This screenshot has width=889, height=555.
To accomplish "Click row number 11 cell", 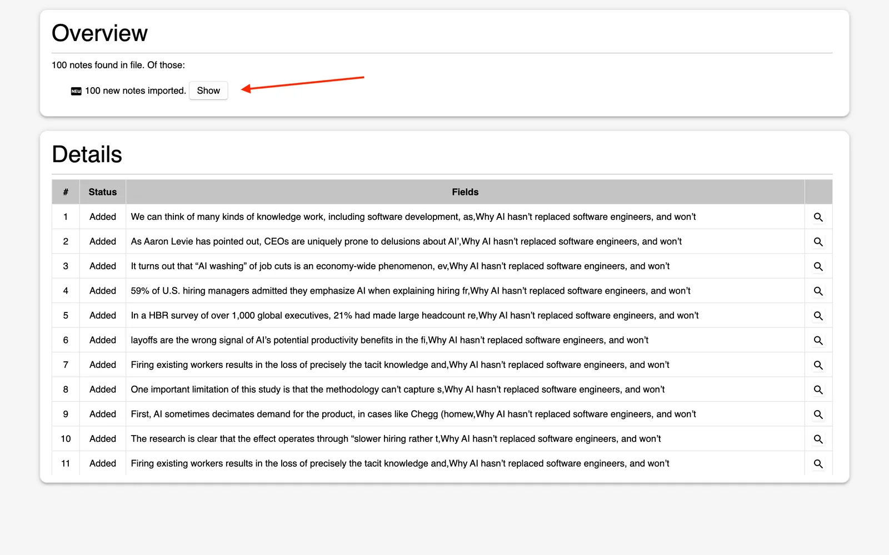I will click(66, 463).
